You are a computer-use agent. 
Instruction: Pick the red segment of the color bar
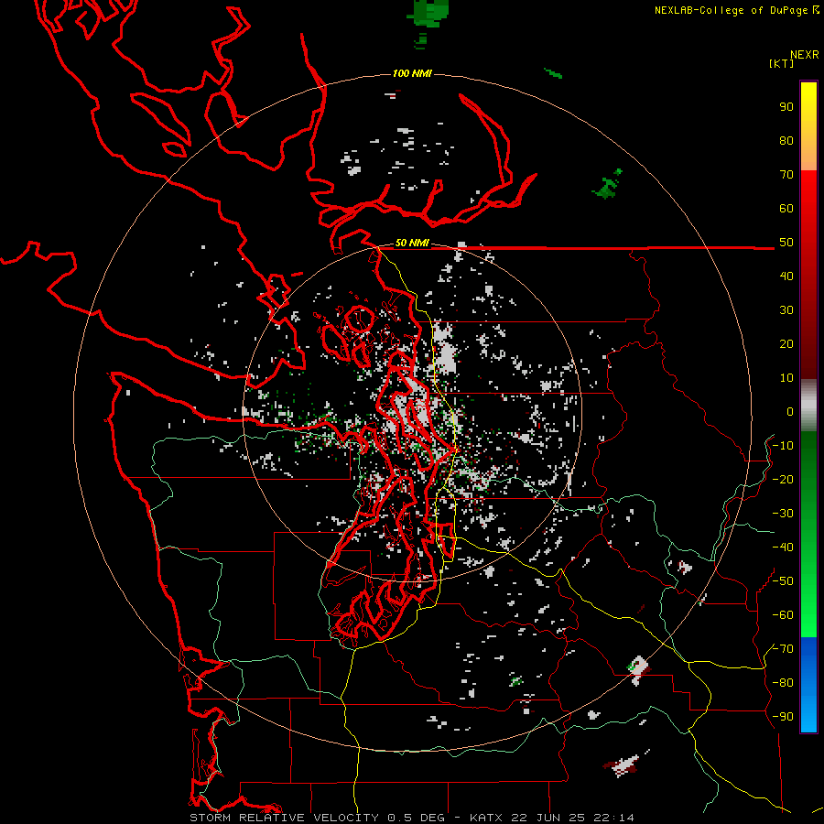[808, 275]
